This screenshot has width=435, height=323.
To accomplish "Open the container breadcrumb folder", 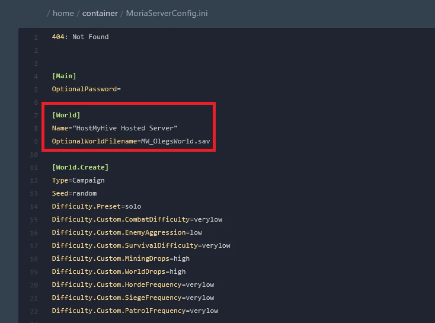I will tap(100, 13).
